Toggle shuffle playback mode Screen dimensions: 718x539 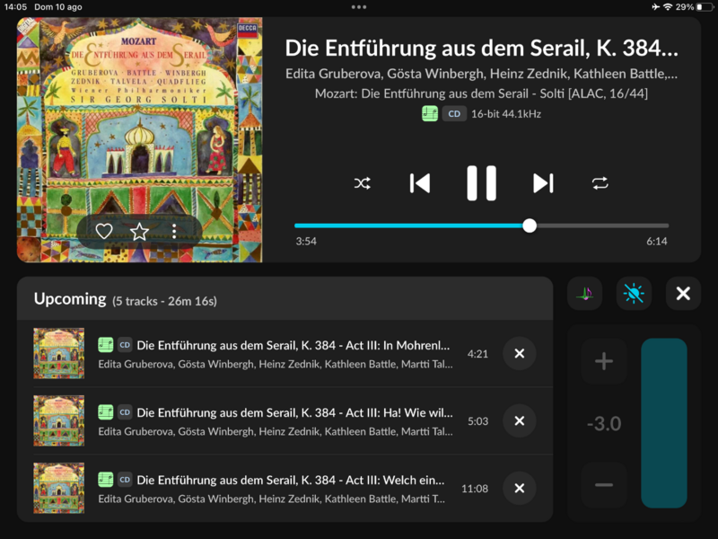tap(362, 183)
